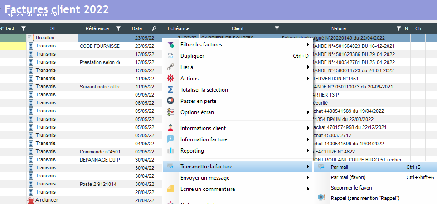Click the chain link icon for Lier à

pos(170,67)
